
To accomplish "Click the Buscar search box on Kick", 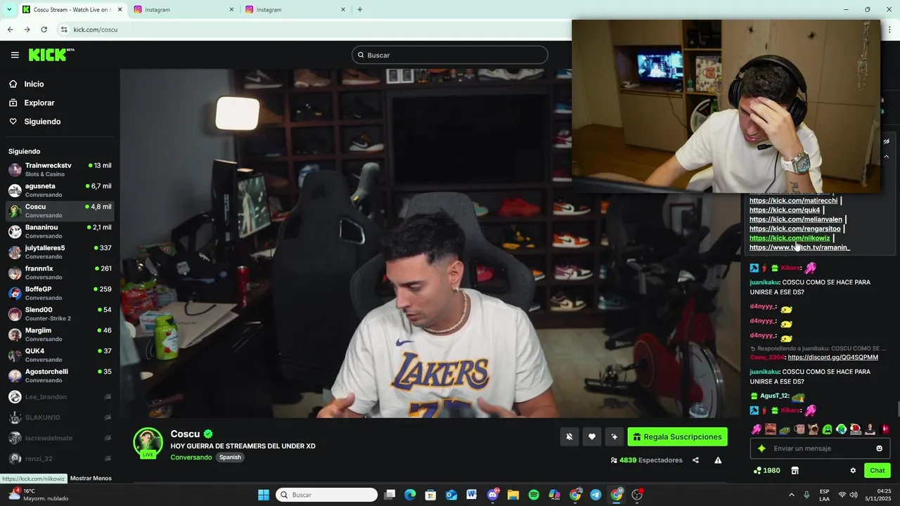I will tap(450, 55).
